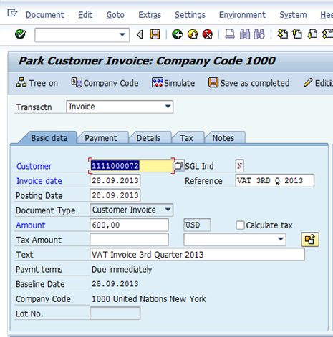The width and height of the screenshot is (333, 337).
Task: Click the Simulate button
Action: tap(173, 83)
